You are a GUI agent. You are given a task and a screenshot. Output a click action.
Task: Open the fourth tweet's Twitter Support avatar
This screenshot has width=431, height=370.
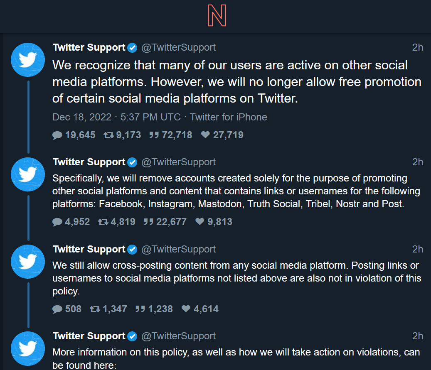click(27, 348)
